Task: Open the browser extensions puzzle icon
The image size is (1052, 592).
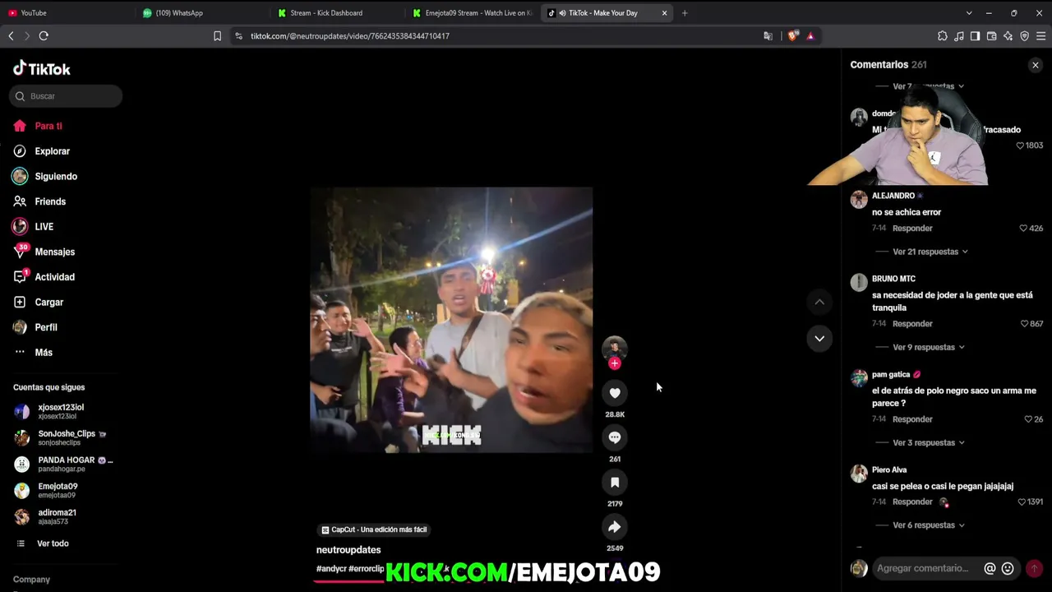Action: 943,36
